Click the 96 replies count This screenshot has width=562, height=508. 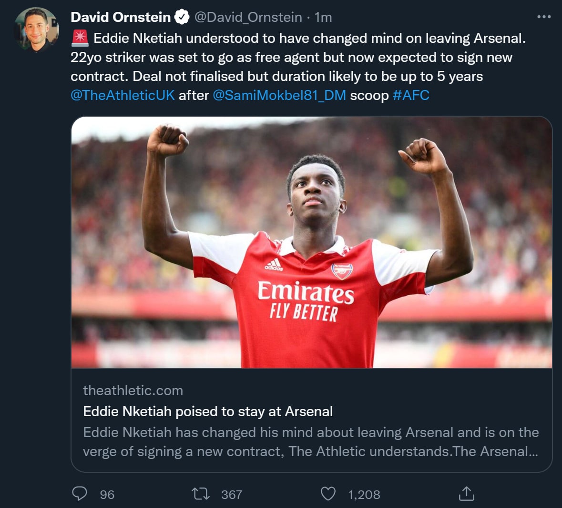click(107, 495)
